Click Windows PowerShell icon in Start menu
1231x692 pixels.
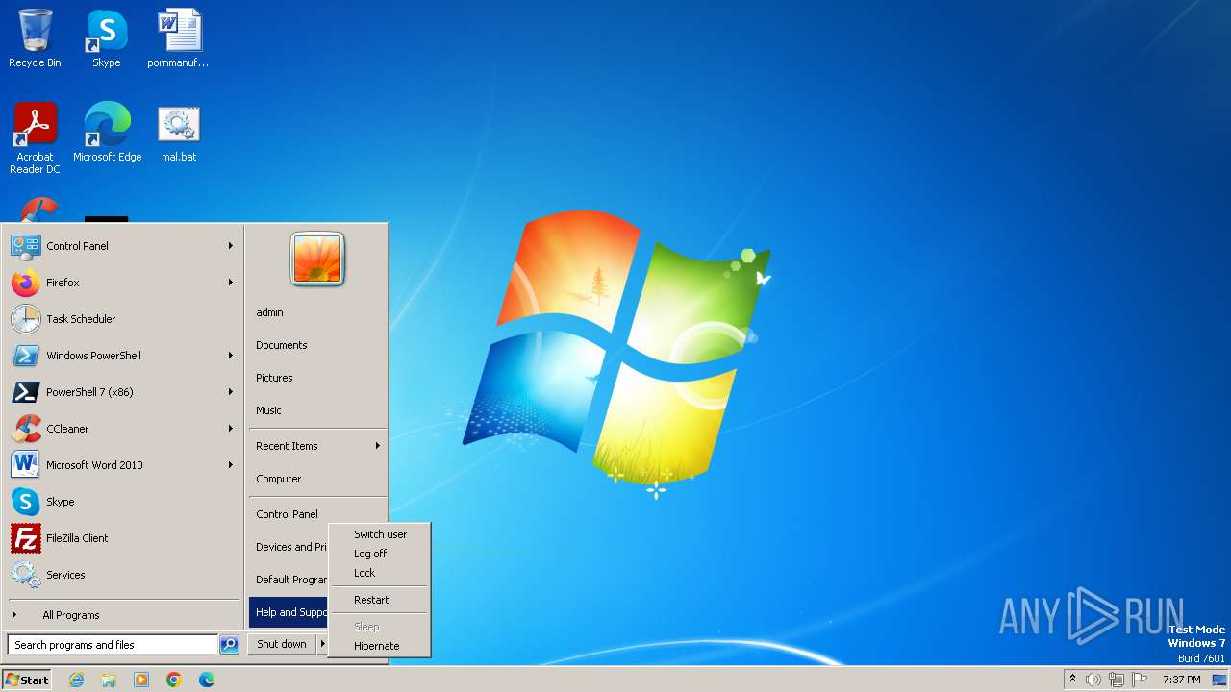[26, 356]
